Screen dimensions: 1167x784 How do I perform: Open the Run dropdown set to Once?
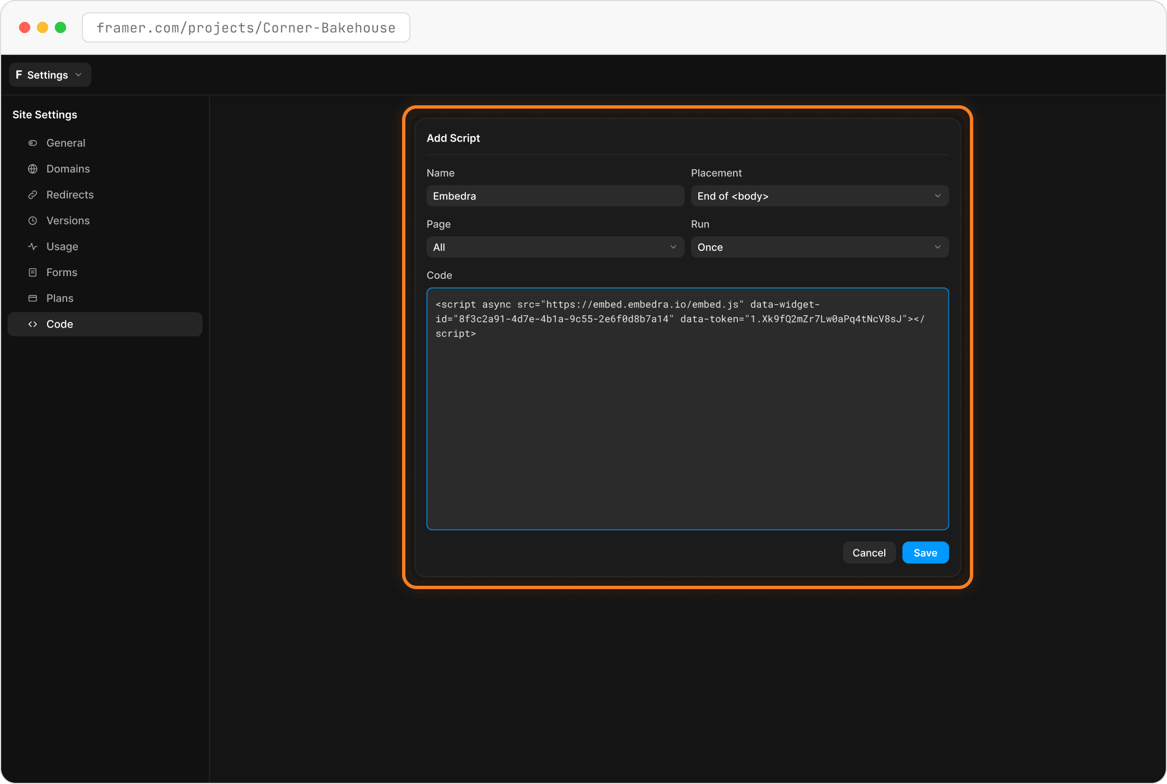(x=819, y=247)
